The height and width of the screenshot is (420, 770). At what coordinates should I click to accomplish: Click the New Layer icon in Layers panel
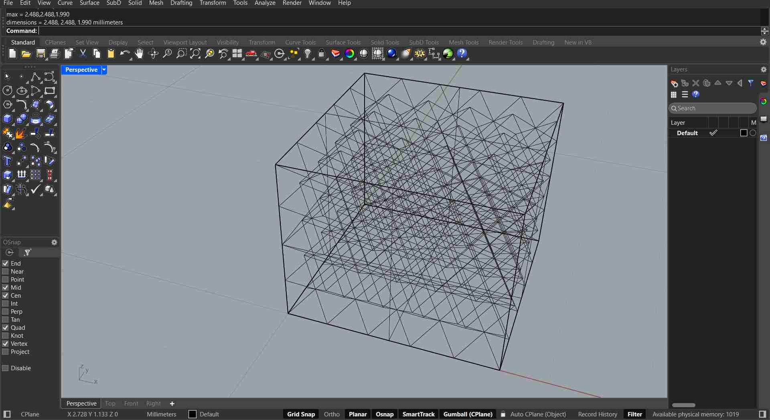(x=674, y=83)
